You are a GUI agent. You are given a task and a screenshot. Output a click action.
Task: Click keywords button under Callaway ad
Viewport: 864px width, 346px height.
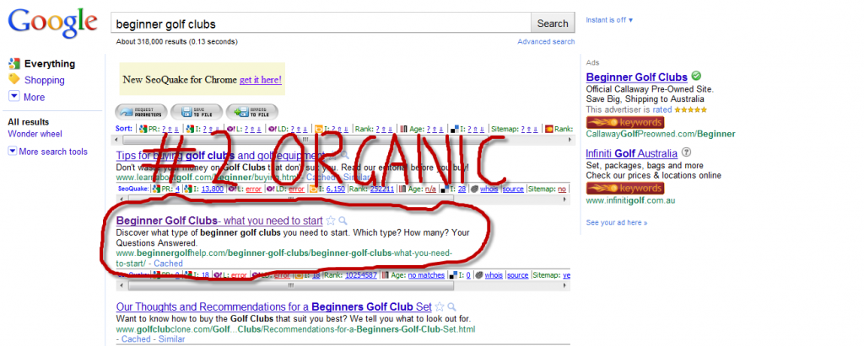[625, 121]
